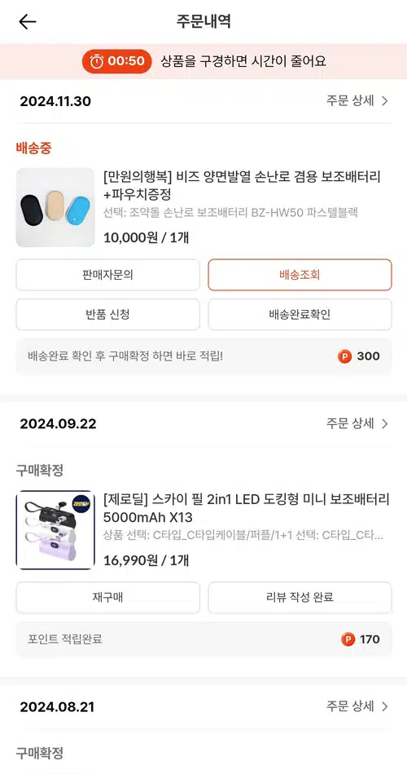
Task: Select the 반품 신청 button
Action: [x=108, y=315]
